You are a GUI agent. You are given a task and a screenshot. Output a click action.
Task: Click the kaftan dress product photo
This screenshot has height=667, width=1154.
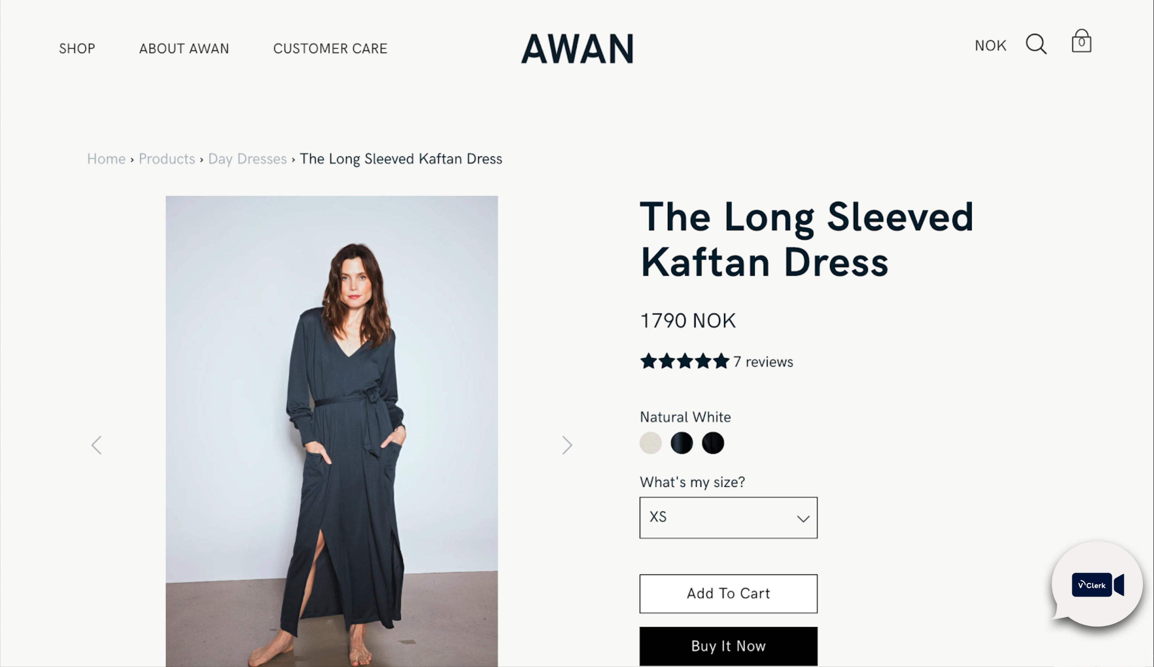click(331, 431)
